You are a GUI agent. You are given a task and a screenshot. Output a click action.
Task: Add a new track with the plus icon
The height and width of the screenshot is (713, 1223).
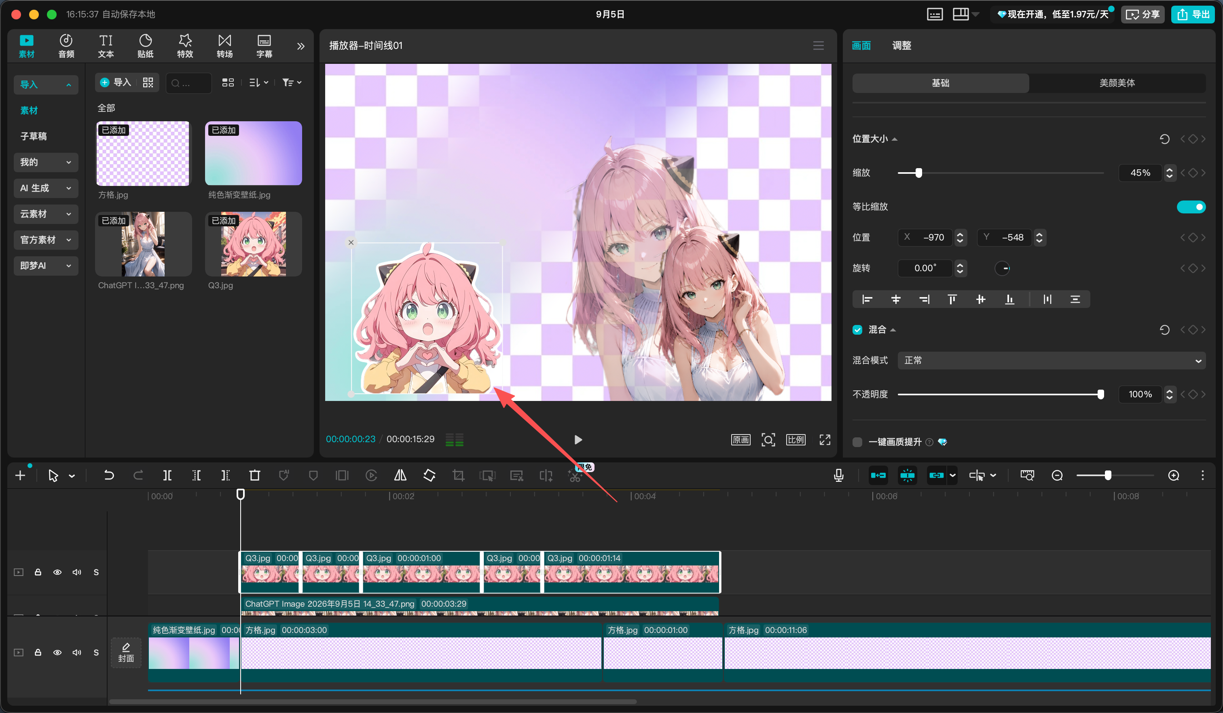pos(20,475)
